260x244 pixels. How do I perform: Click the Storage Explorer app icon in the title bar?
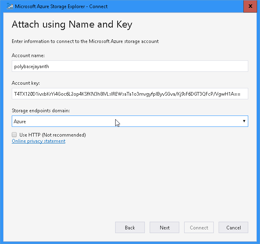tap(10, 6)
